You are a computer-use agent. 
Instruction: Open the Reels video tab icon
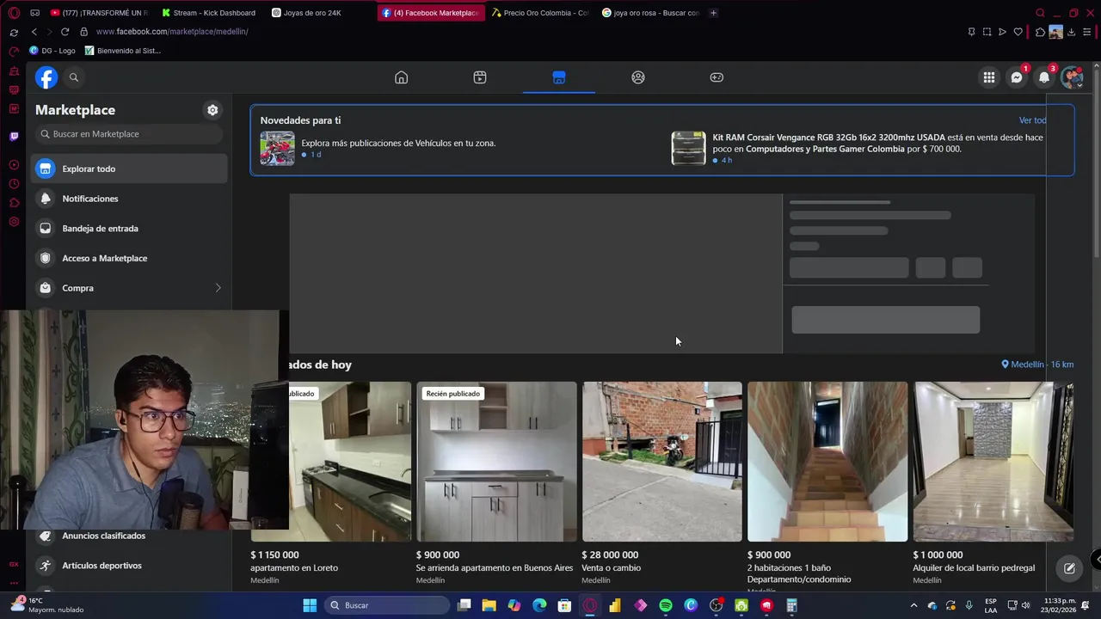click(x=480, y=77)
